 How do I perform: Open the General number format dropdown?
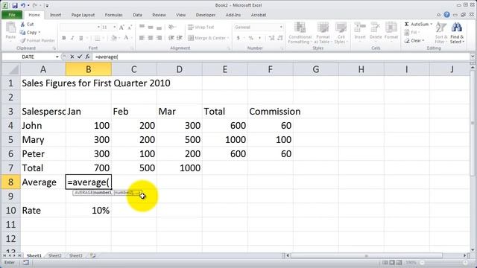tap(281, 27)
